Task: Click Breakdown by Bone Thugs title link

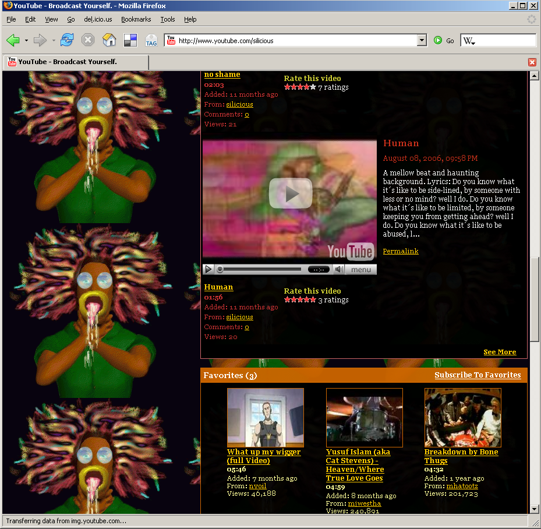Action: [461, 456]
